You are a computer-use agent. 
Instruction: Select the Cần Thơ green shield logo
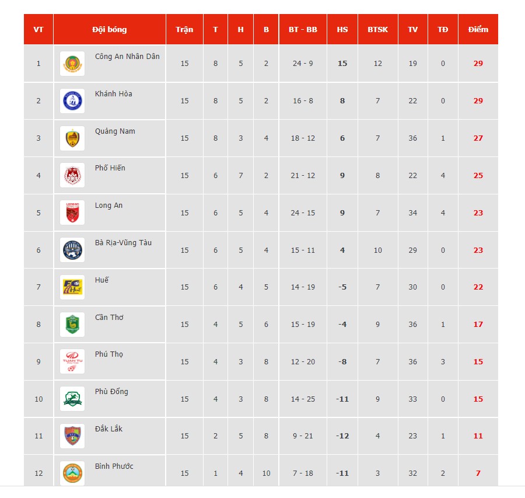click(72, 325)
